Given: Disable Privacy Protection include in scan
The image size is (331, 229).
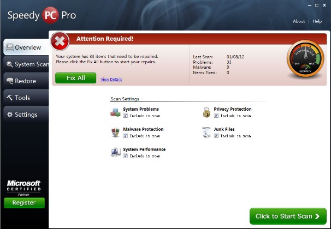Looking at the screenshot, I should click(216, 116).
